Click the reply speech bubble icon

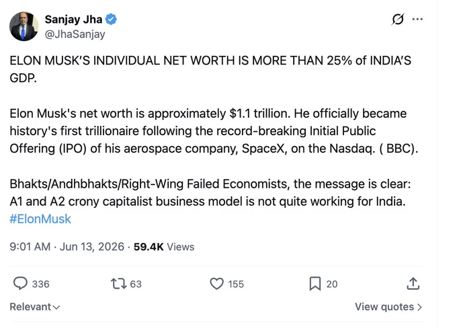point(20,283)
